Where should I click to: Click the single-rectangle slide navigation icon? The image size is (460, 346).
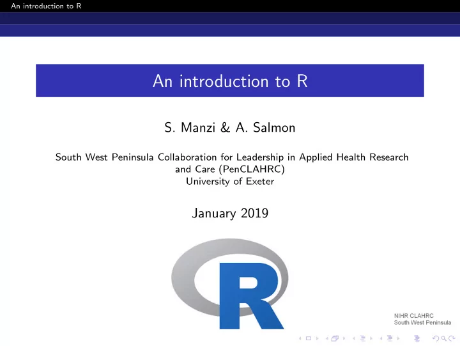tap(309, 338)
